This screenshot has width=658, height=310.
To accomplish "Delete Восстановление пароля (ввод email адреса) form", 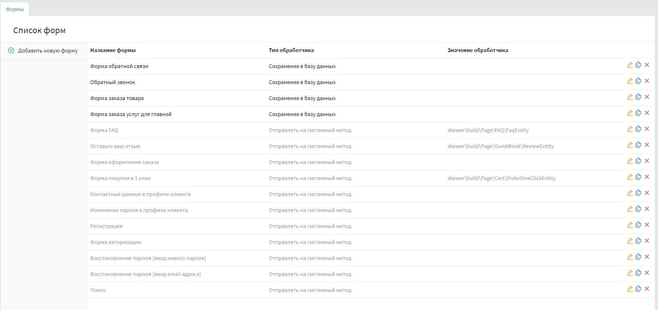I will (647, 273).
